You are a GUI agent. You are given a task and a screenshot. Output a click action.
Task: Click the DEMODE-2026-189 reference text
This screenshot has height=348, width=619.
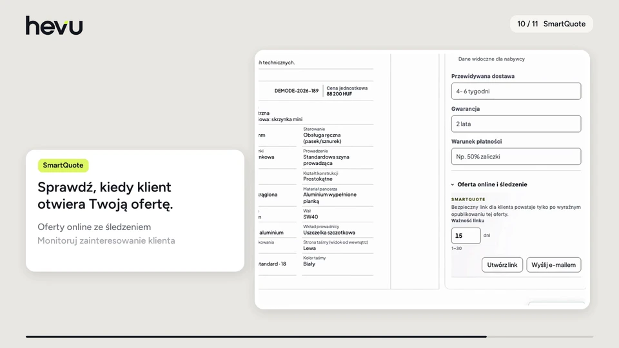[297, 91]
